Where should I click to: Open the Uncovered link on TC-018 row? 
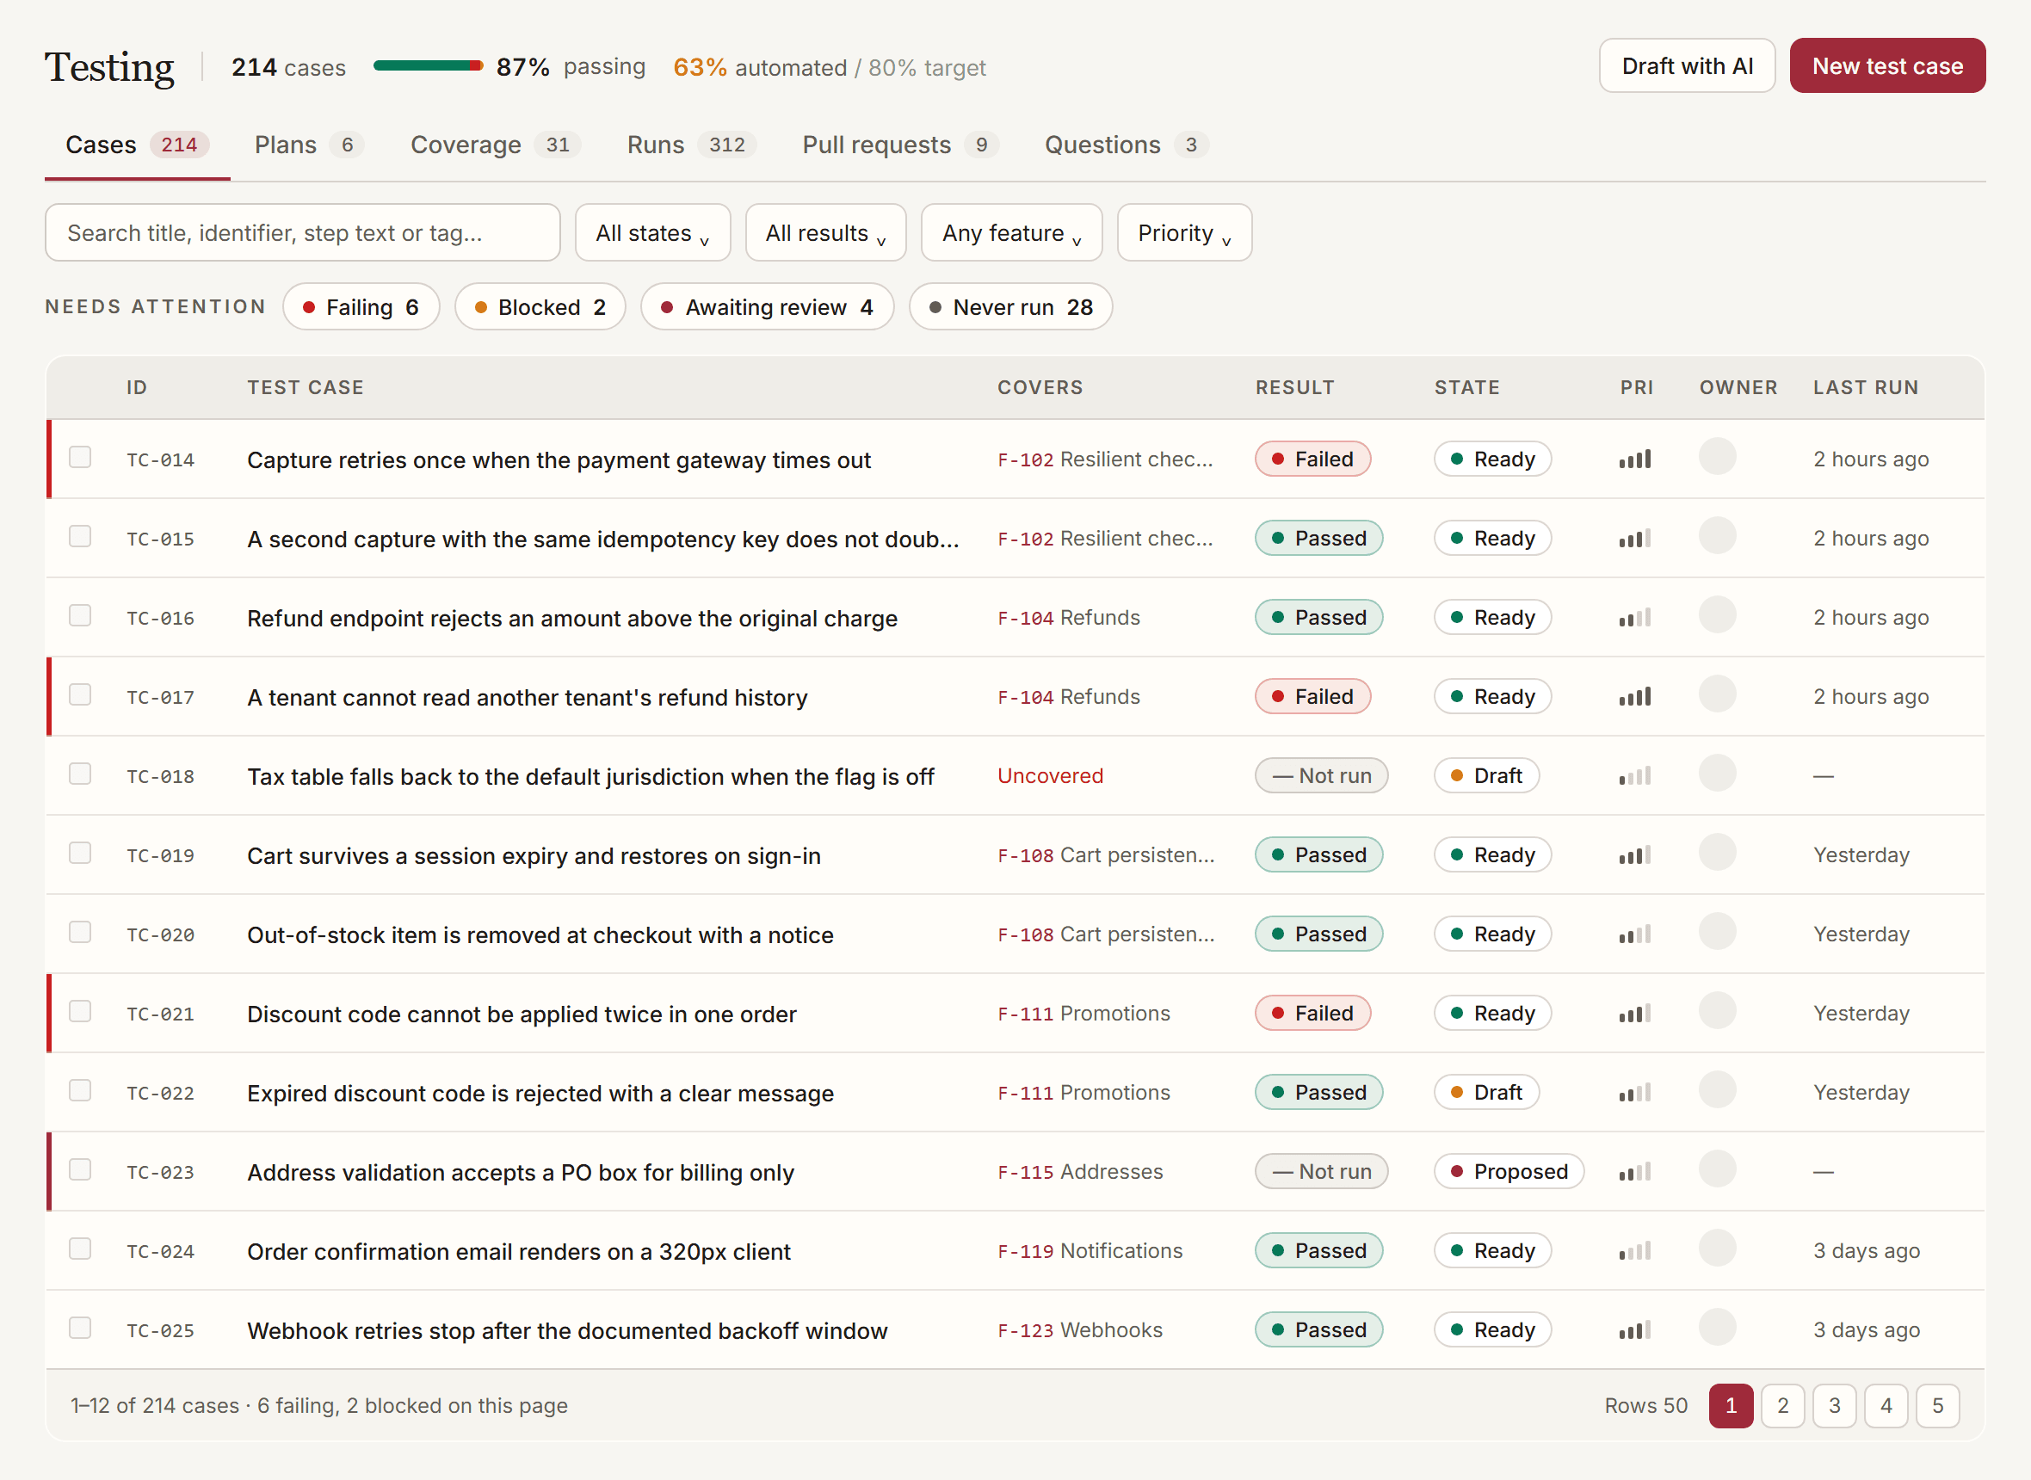point(1050,776)
